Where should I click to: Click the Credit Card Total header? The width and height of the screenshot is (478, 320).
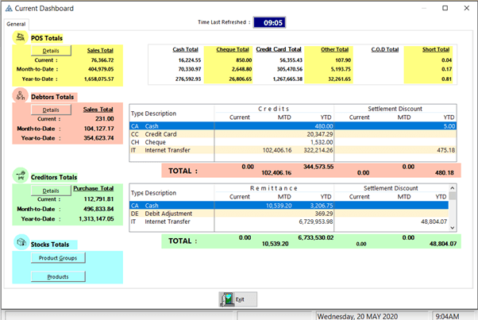[x=279, y=49]
